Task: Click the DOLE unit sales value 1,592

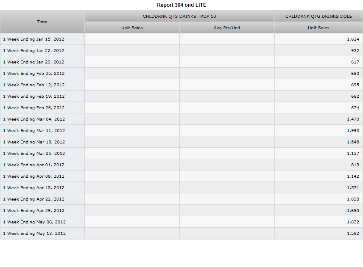Action: pos(353,234)
